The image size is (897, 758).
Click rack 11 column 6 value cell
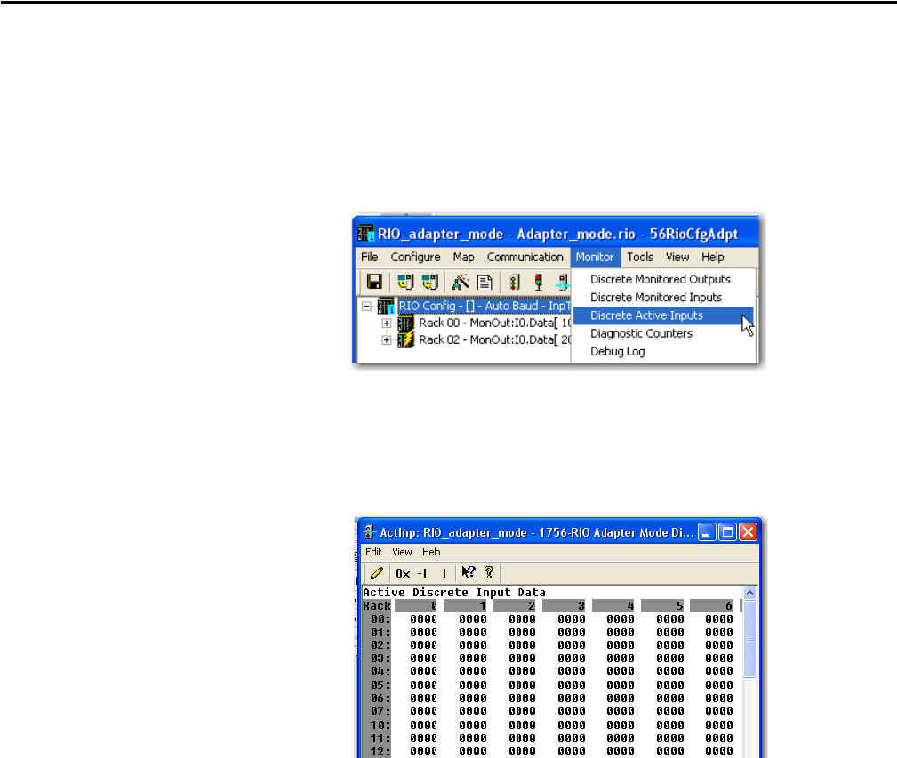pos(719,738)
